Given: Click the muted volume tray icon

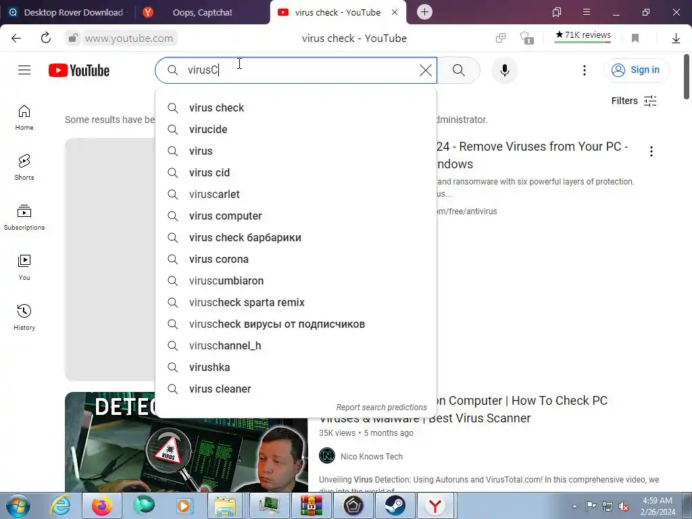Looking at the screenshot, I should tap(624, 507).
